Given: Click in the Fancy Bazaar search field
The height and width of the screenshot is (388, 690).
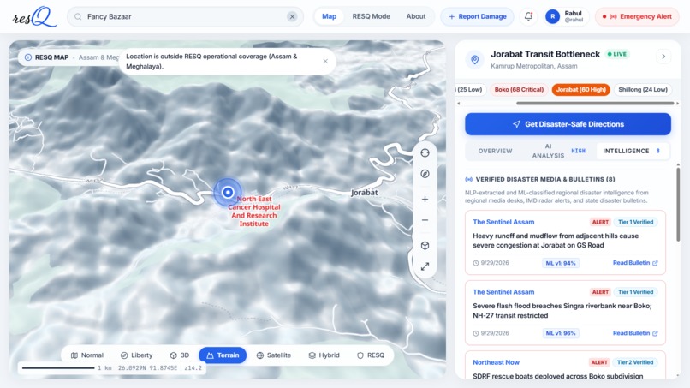Looking at the screenshot, I should pyautogui.click(x=185, y=17).
